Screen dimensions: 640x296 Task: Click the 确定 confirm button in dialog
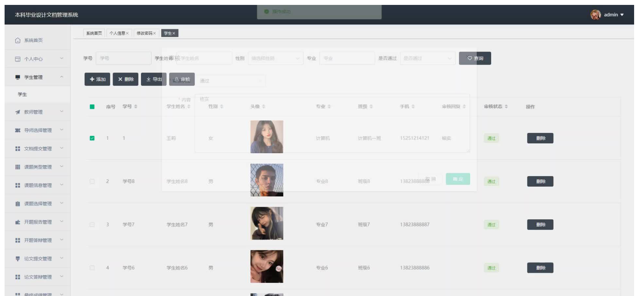click(458, 179)
